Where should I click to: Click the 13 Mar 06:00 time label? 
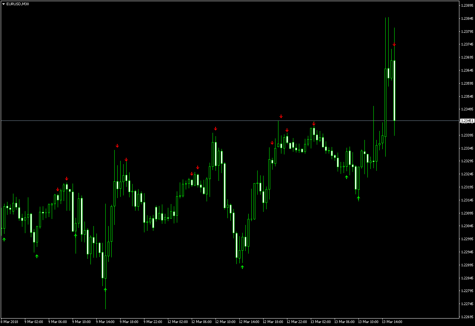pos(344,322)
